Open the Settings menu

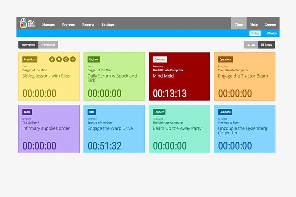[108, 24]
